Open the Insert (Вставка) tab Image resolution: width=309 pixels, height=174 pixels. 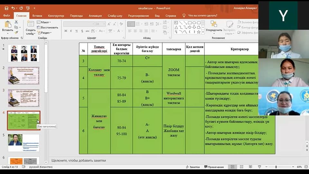[x=37, y=15]
